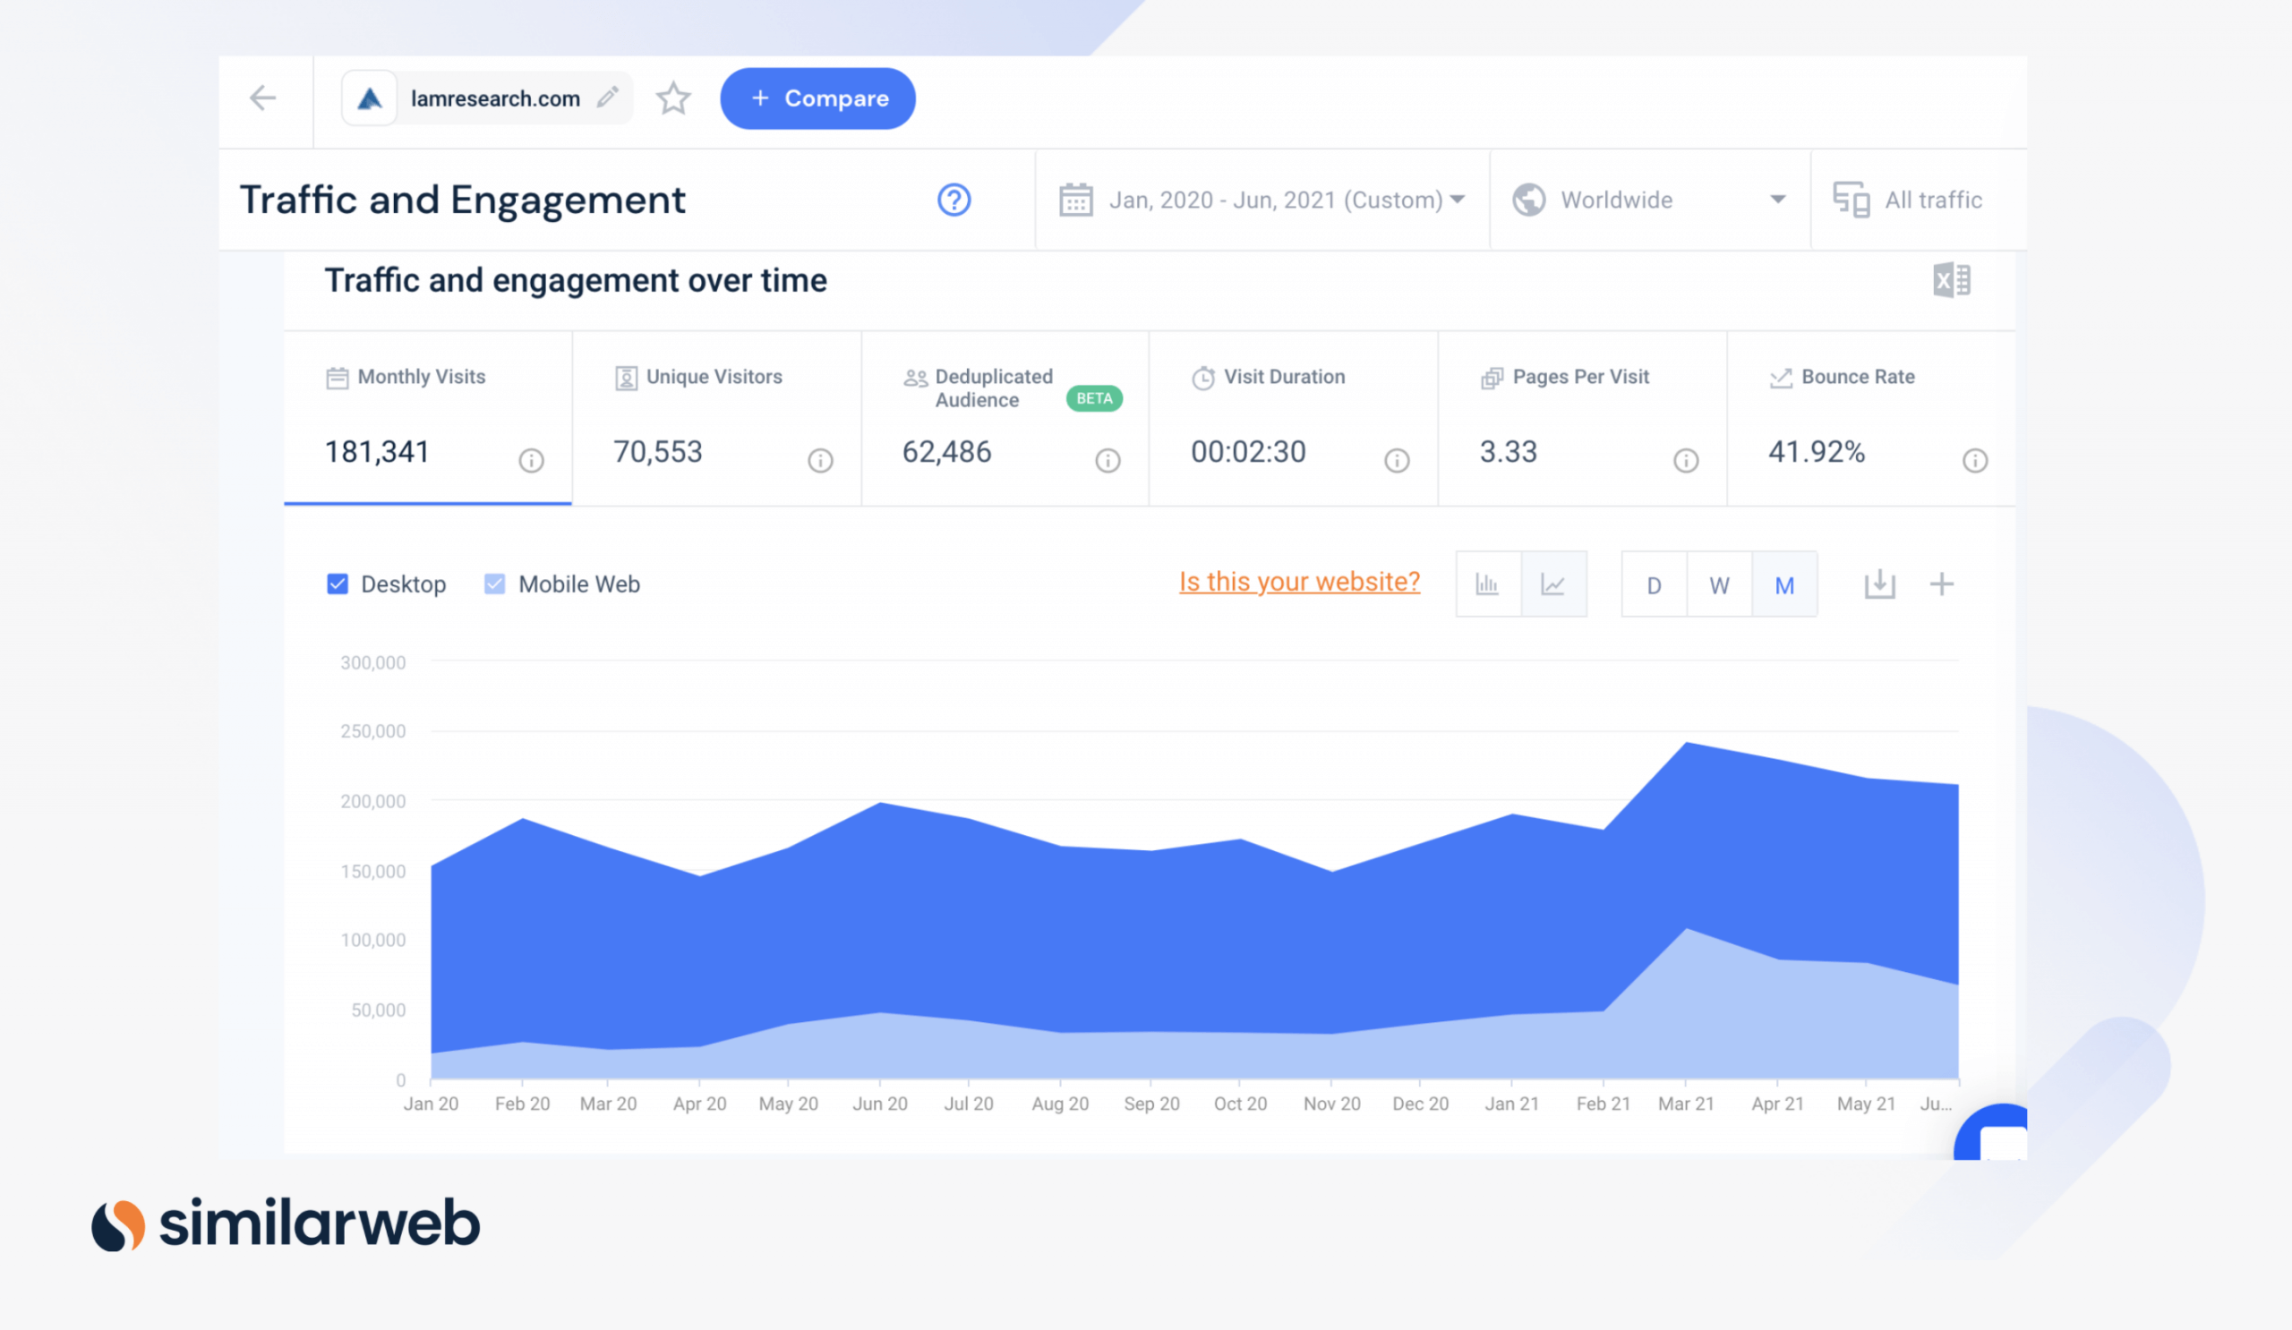Click the line chart view icon
The height and width of the screenshot is (1330, 2292).
point(1554,584)
